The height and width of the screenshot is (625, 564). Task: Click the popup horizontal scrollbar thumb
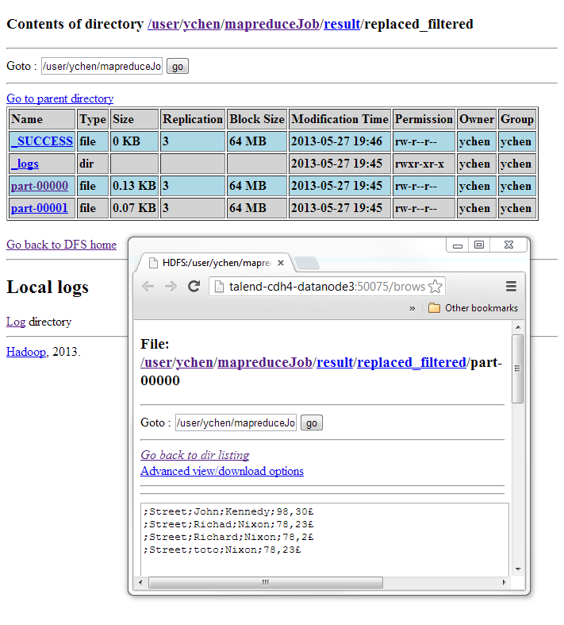pyautogui.click(x=266, y=582)
